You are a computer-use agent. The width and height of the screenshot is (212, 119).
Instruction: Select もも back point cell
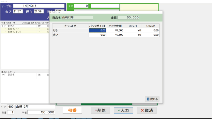[x=98, y=30]
